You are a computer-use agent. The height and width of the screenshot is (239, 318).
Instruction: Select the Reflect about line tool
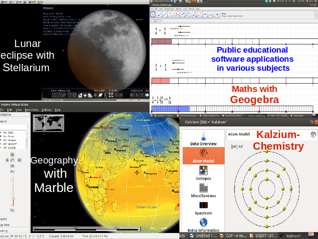point(200,14)
